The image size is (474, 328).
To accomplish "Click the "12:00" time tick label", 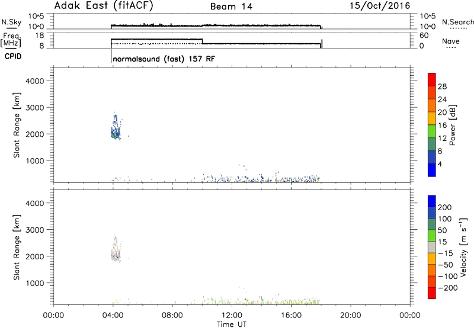I will pos(232,316).
